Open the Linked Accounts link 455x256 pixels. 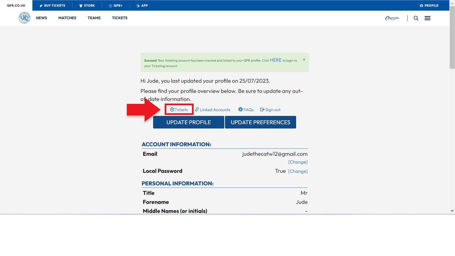[213, 109]
